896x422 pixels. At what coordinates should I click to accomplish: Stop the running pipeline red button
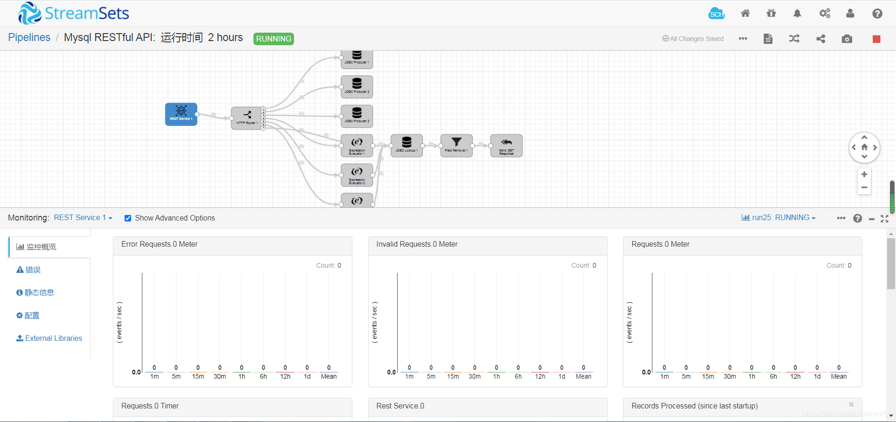pos(876,39)
